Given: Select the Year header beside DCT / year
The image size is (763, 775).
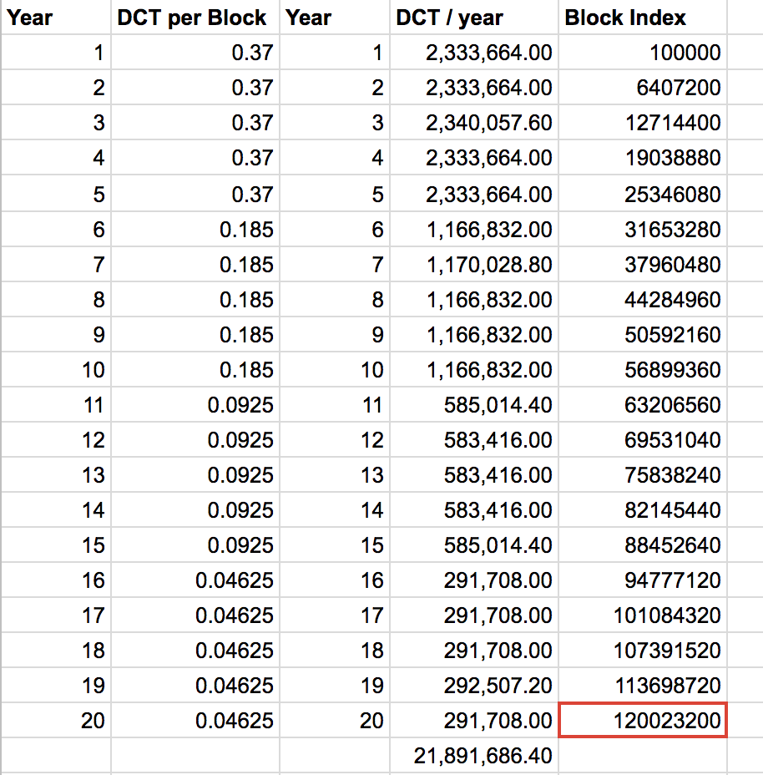Looking at the screenshot, I should click(335, 18).
